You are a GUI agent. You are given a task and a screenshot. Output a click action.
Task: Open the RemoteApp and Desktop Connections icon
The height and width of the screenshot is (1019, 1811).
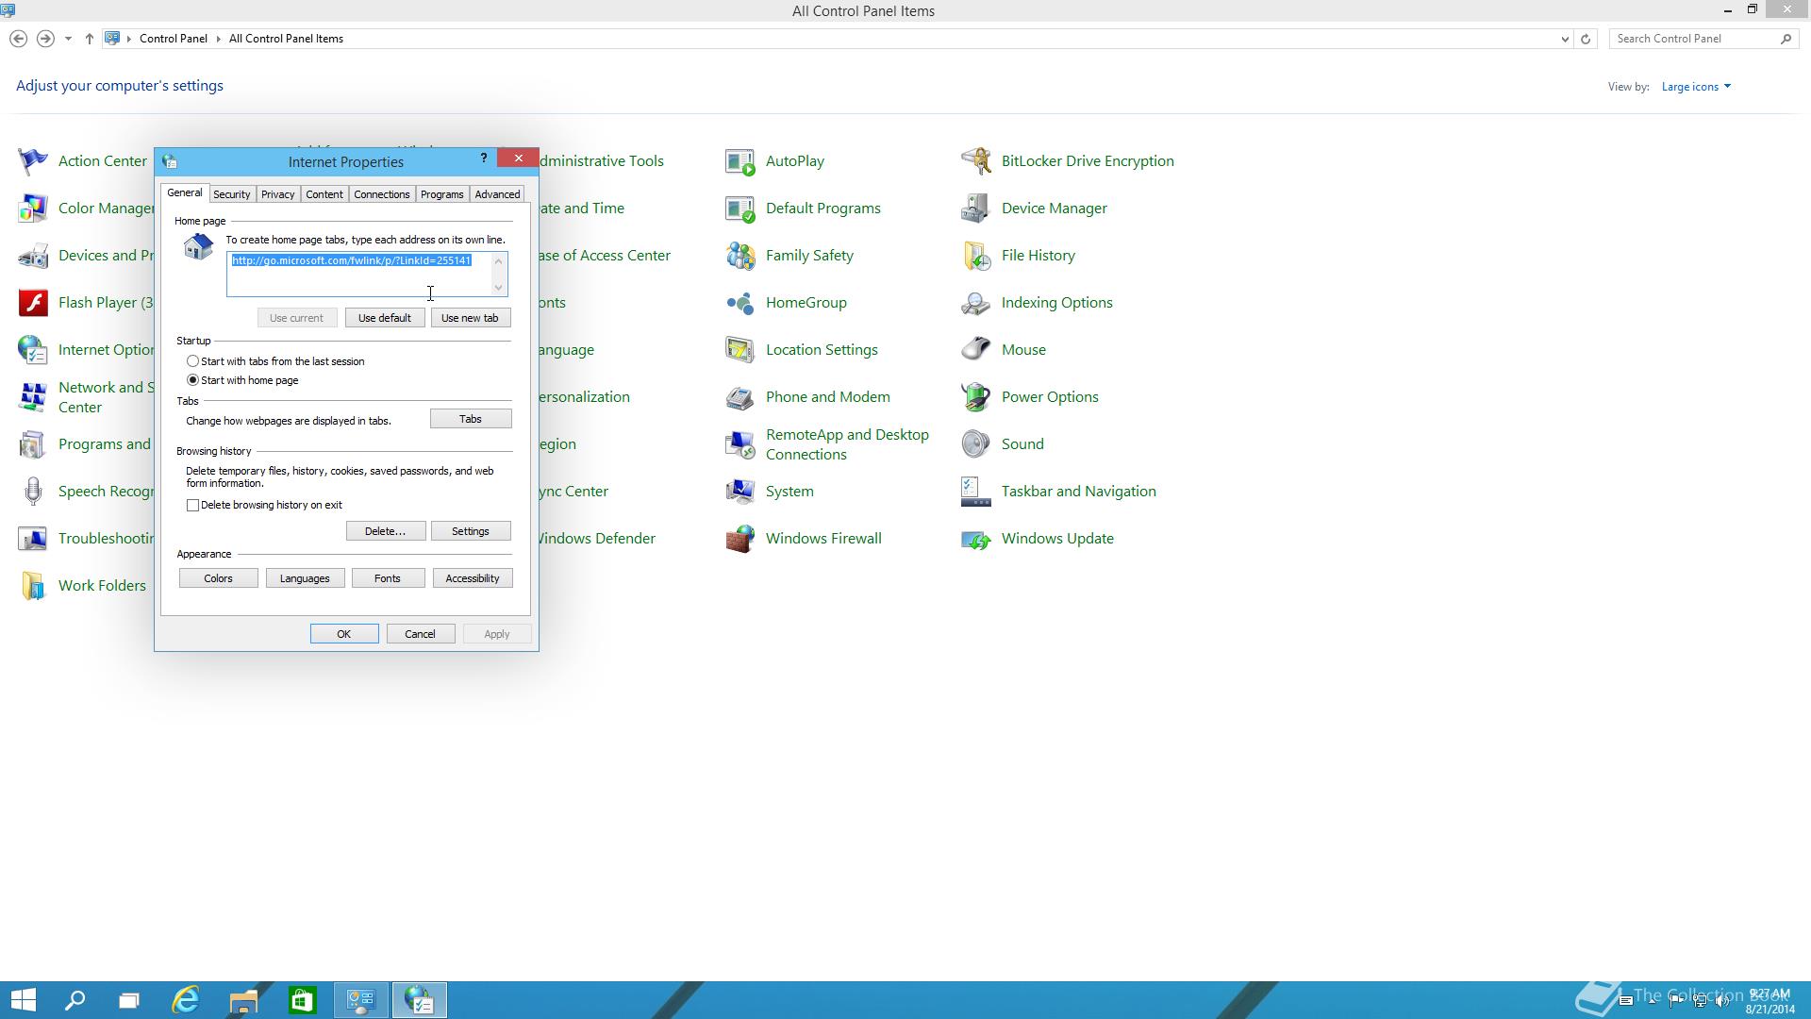tap(740, 444)
